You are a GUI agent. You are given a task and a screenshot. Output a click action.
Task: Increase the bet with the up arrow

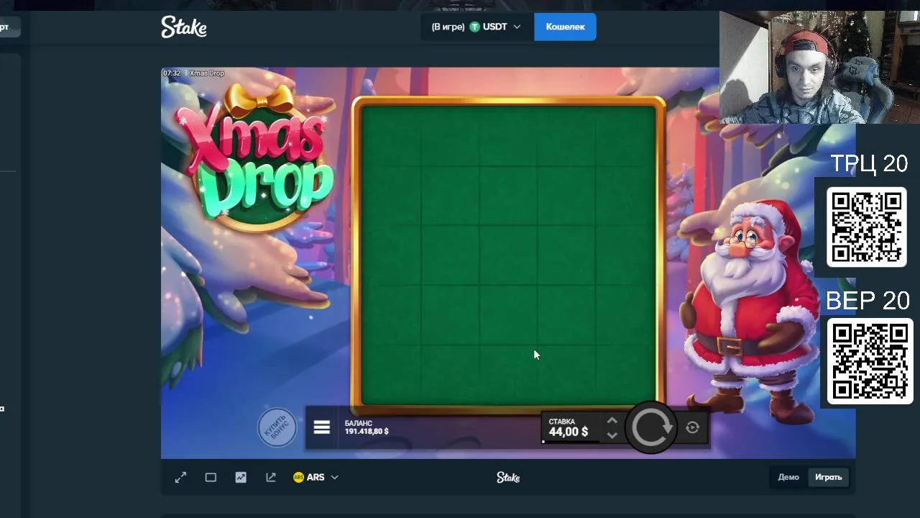pos(612,421)
